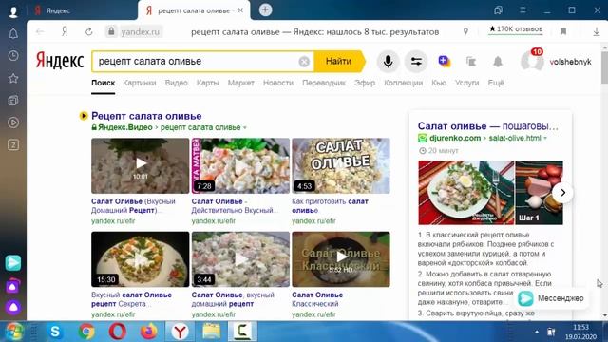Screen dimensions: 608x342
Task: Open a new tab with plus button
Action: (265, 10)
